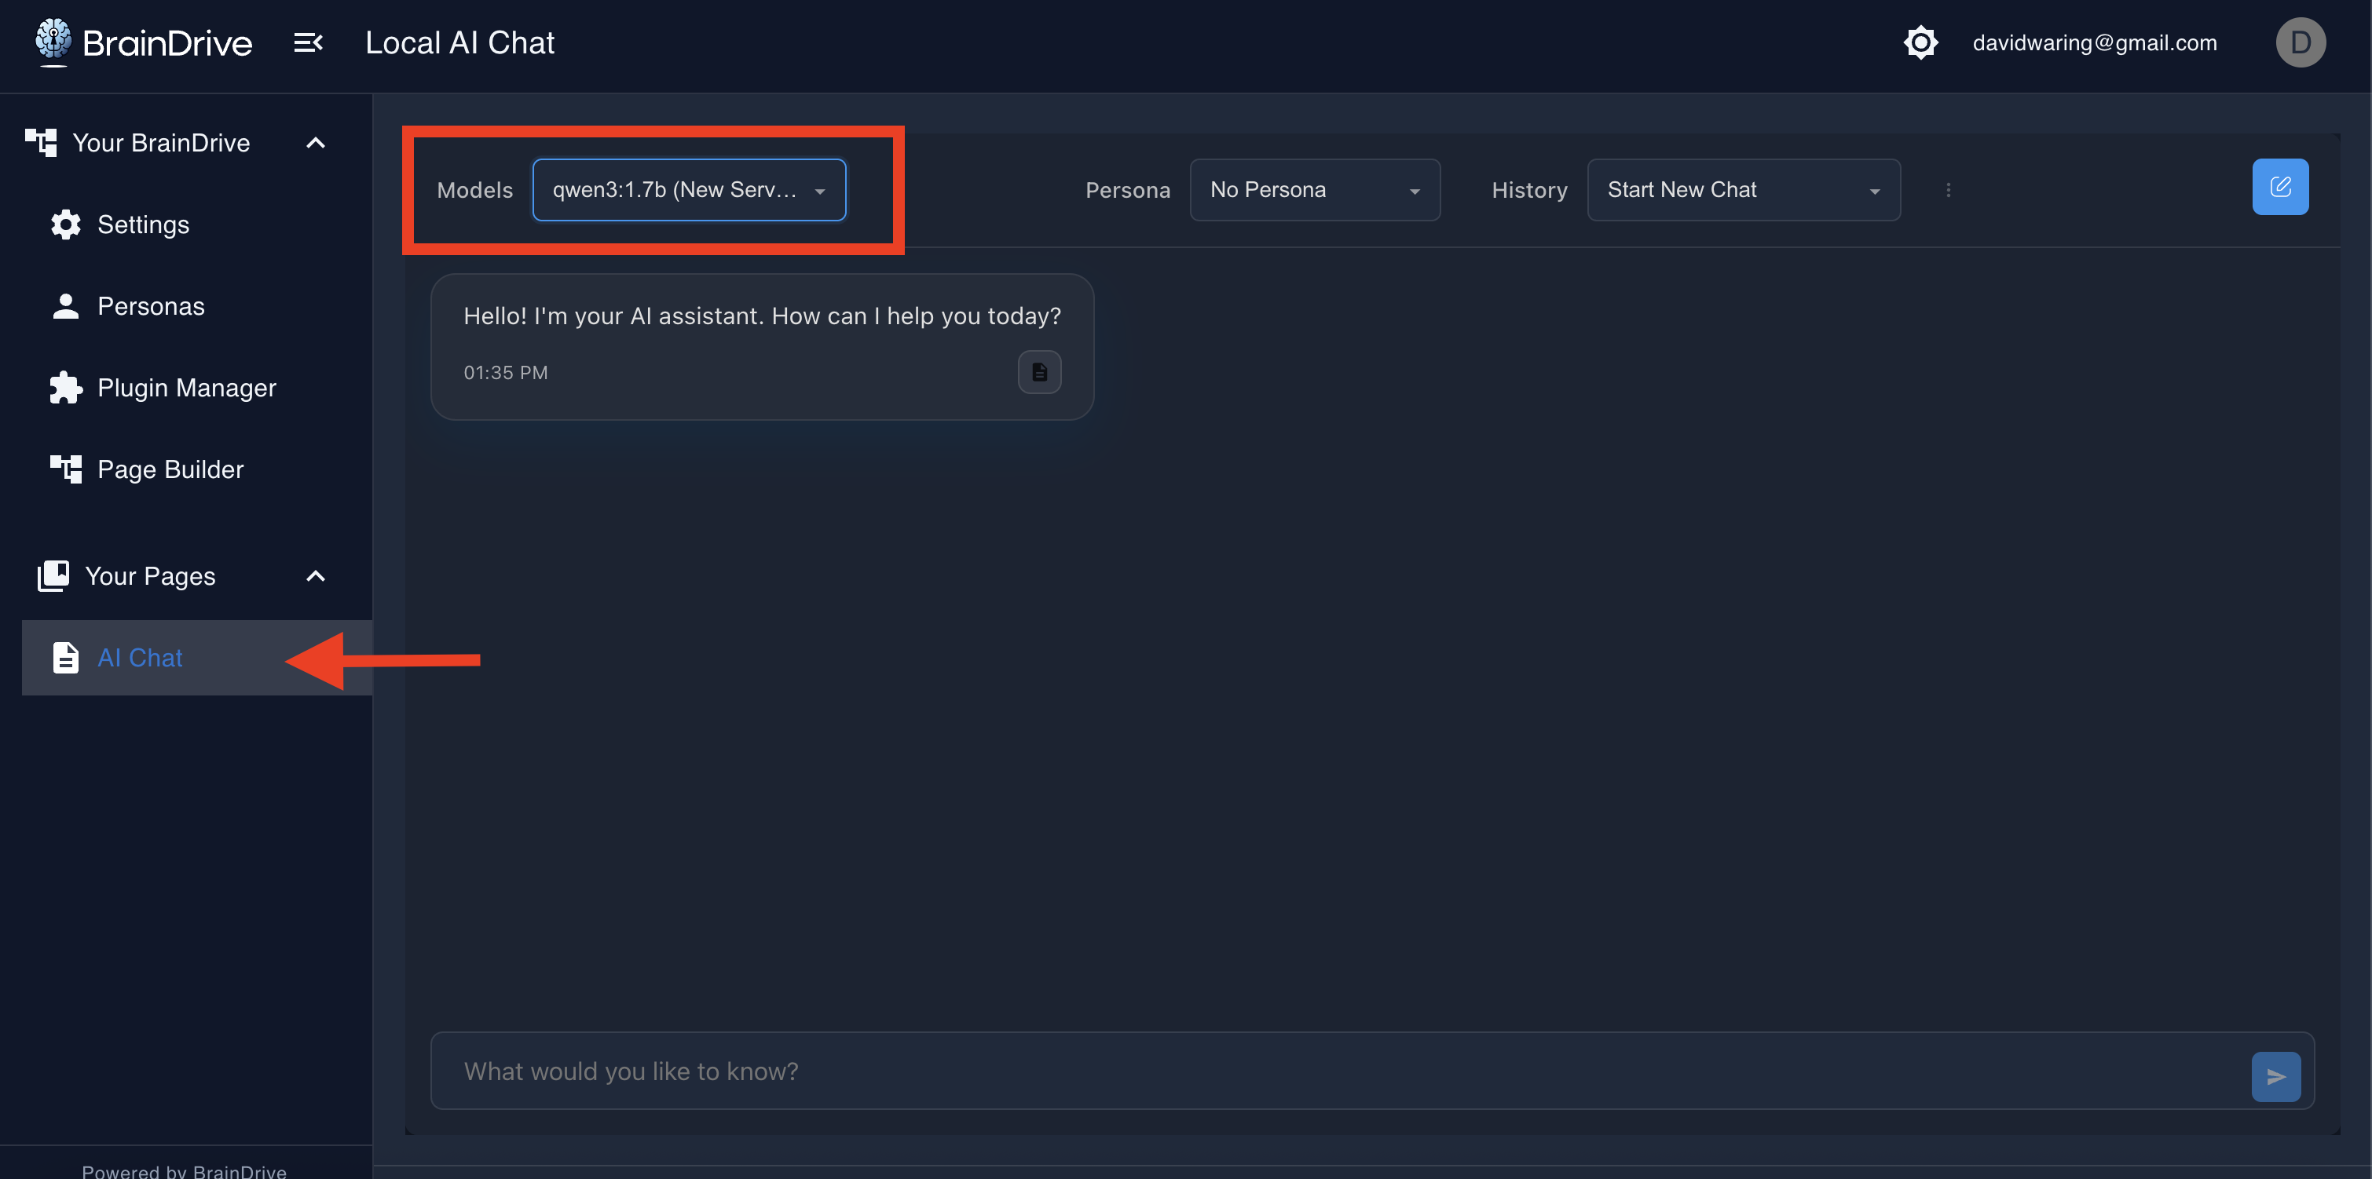Toggle the light/dark theme sun icon
The width and height of the screenshot is (2372, 1179).
[1920, 42]
